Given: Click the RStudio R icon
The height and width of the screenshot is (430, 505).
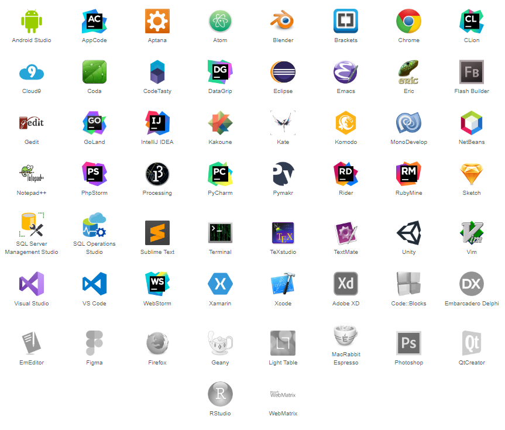Looking at the screenshot, I should [x=220, y=394].
